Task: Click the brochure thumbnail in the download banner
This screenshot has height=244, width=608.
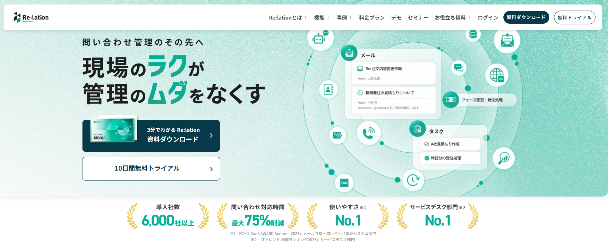Action: pyautogui.click(x=114, y=130)
